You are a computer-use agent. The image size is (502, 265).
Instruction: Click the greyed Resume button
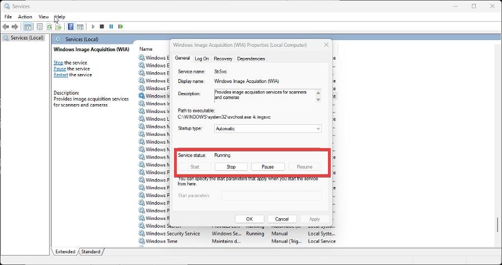(x=305, y=167)
